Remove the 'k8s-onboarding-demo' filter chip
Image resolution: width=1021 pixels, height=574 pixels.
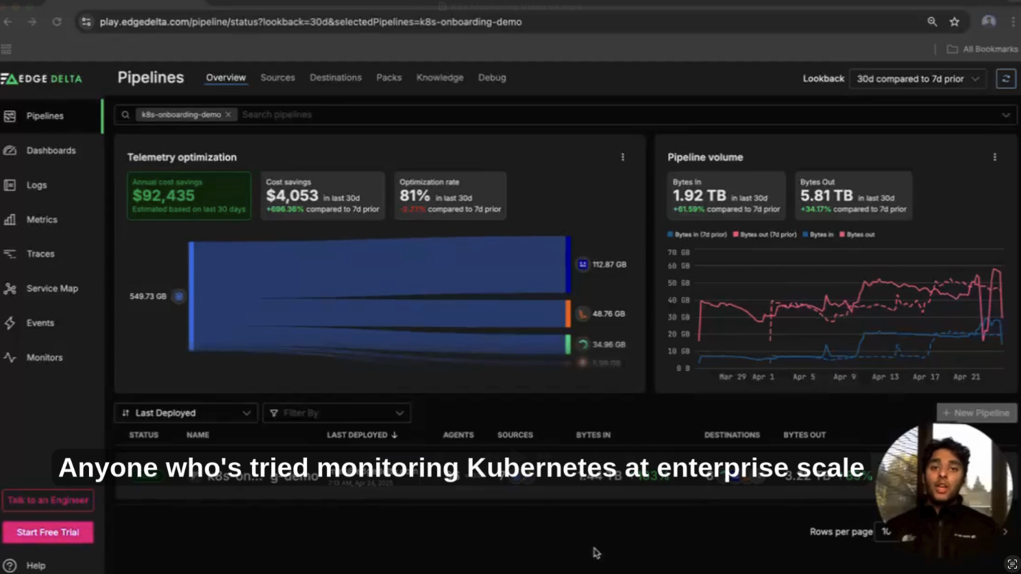[228, 114]
